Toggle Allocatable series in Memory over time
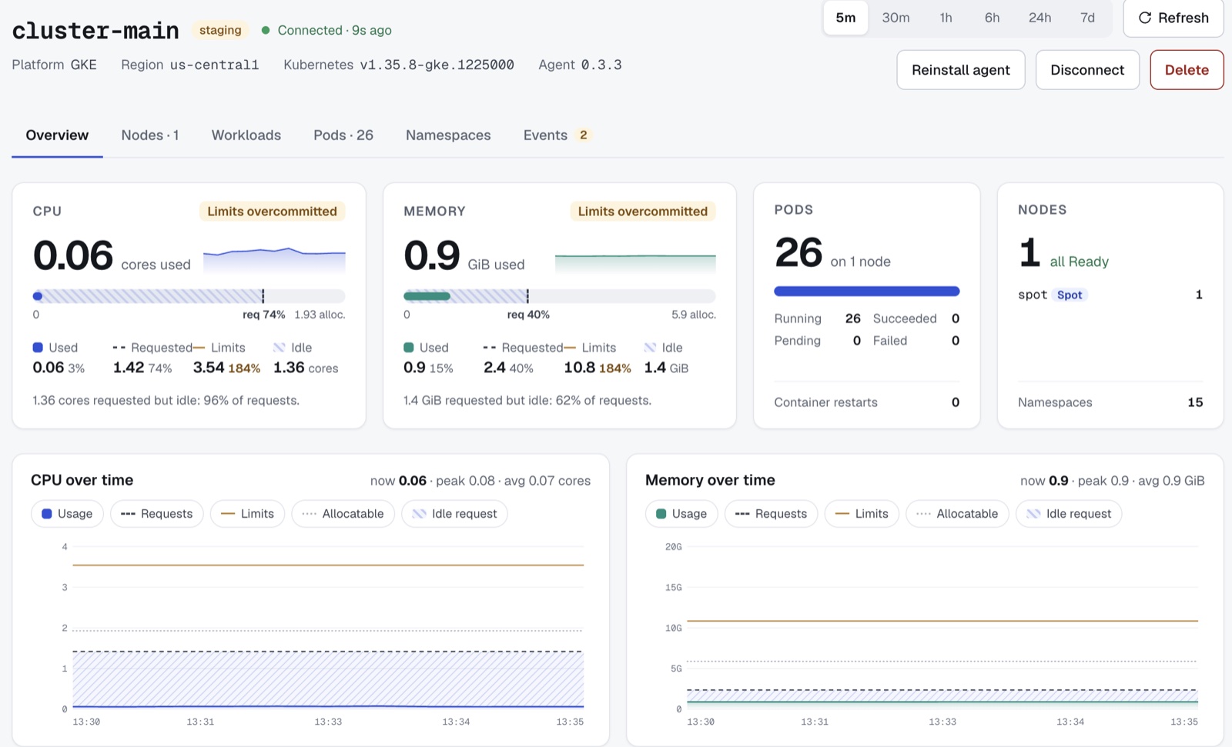The height and width of the screenshot is (747, 1232). [x=957, y=514]
